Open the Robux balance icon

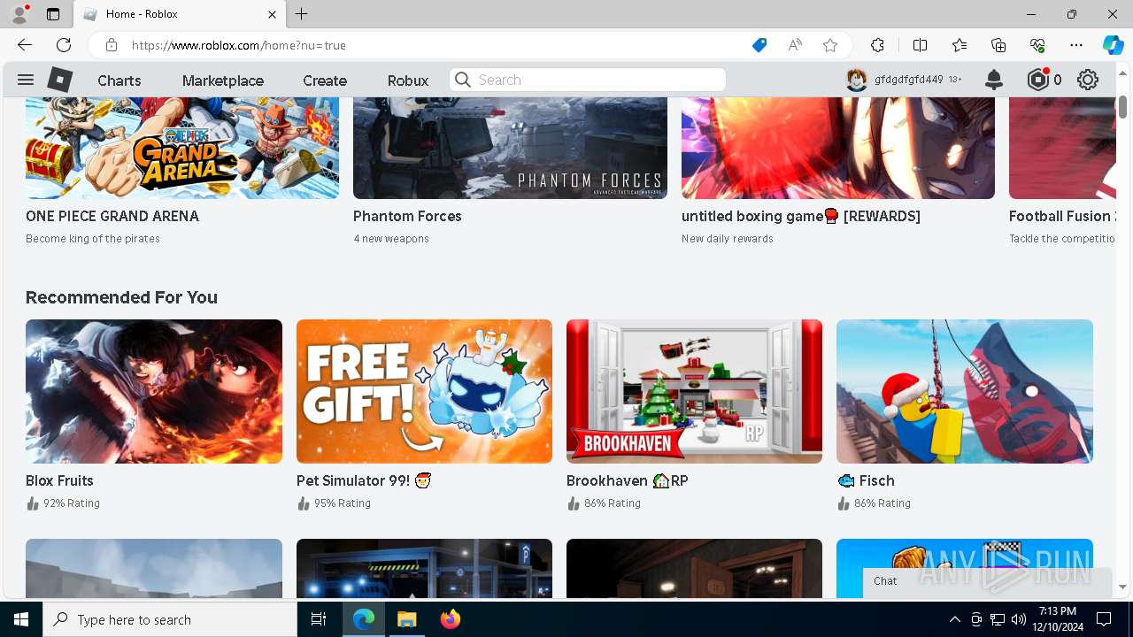point(1038,80)
